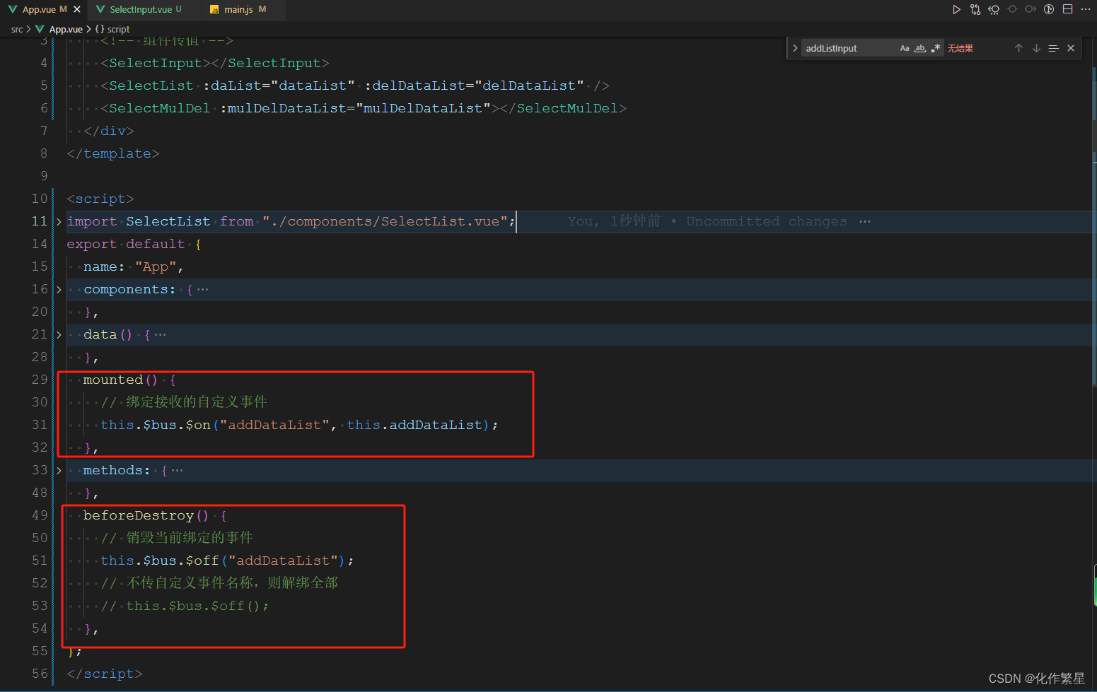The width and height of the screenshot is (1097, 692).
Task: Click the folded ellipsis after methods: {
Action: pyautogui.click(x=178, y=470)
